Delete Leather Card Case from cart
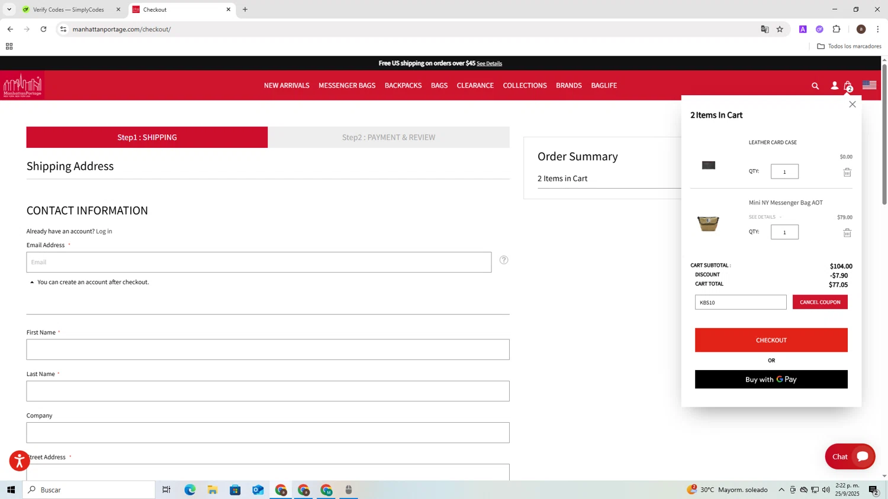 point(847,172)
